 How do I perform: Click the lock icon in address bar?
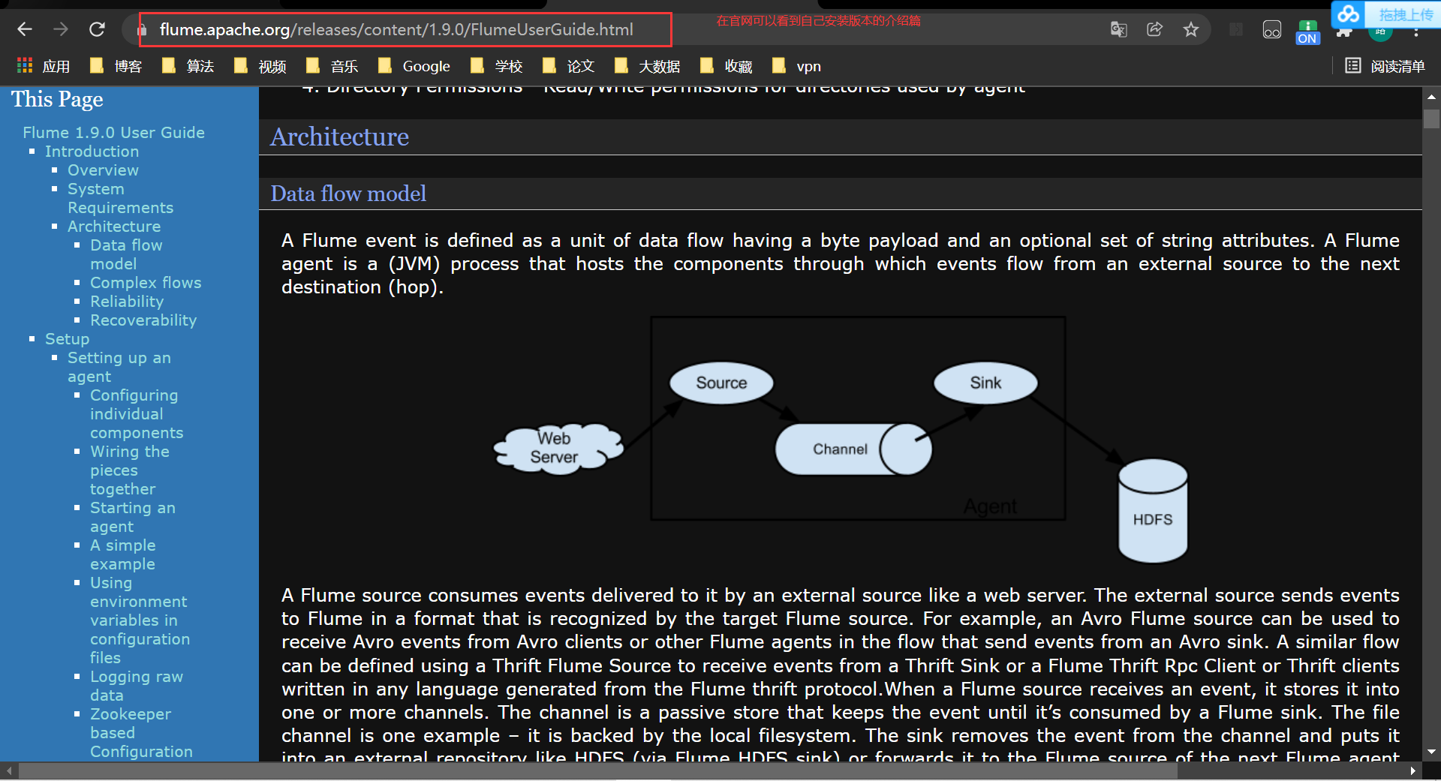[x=141, y=30]
